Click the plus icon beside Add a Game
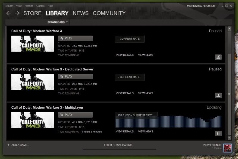 [x=8, y=145]
